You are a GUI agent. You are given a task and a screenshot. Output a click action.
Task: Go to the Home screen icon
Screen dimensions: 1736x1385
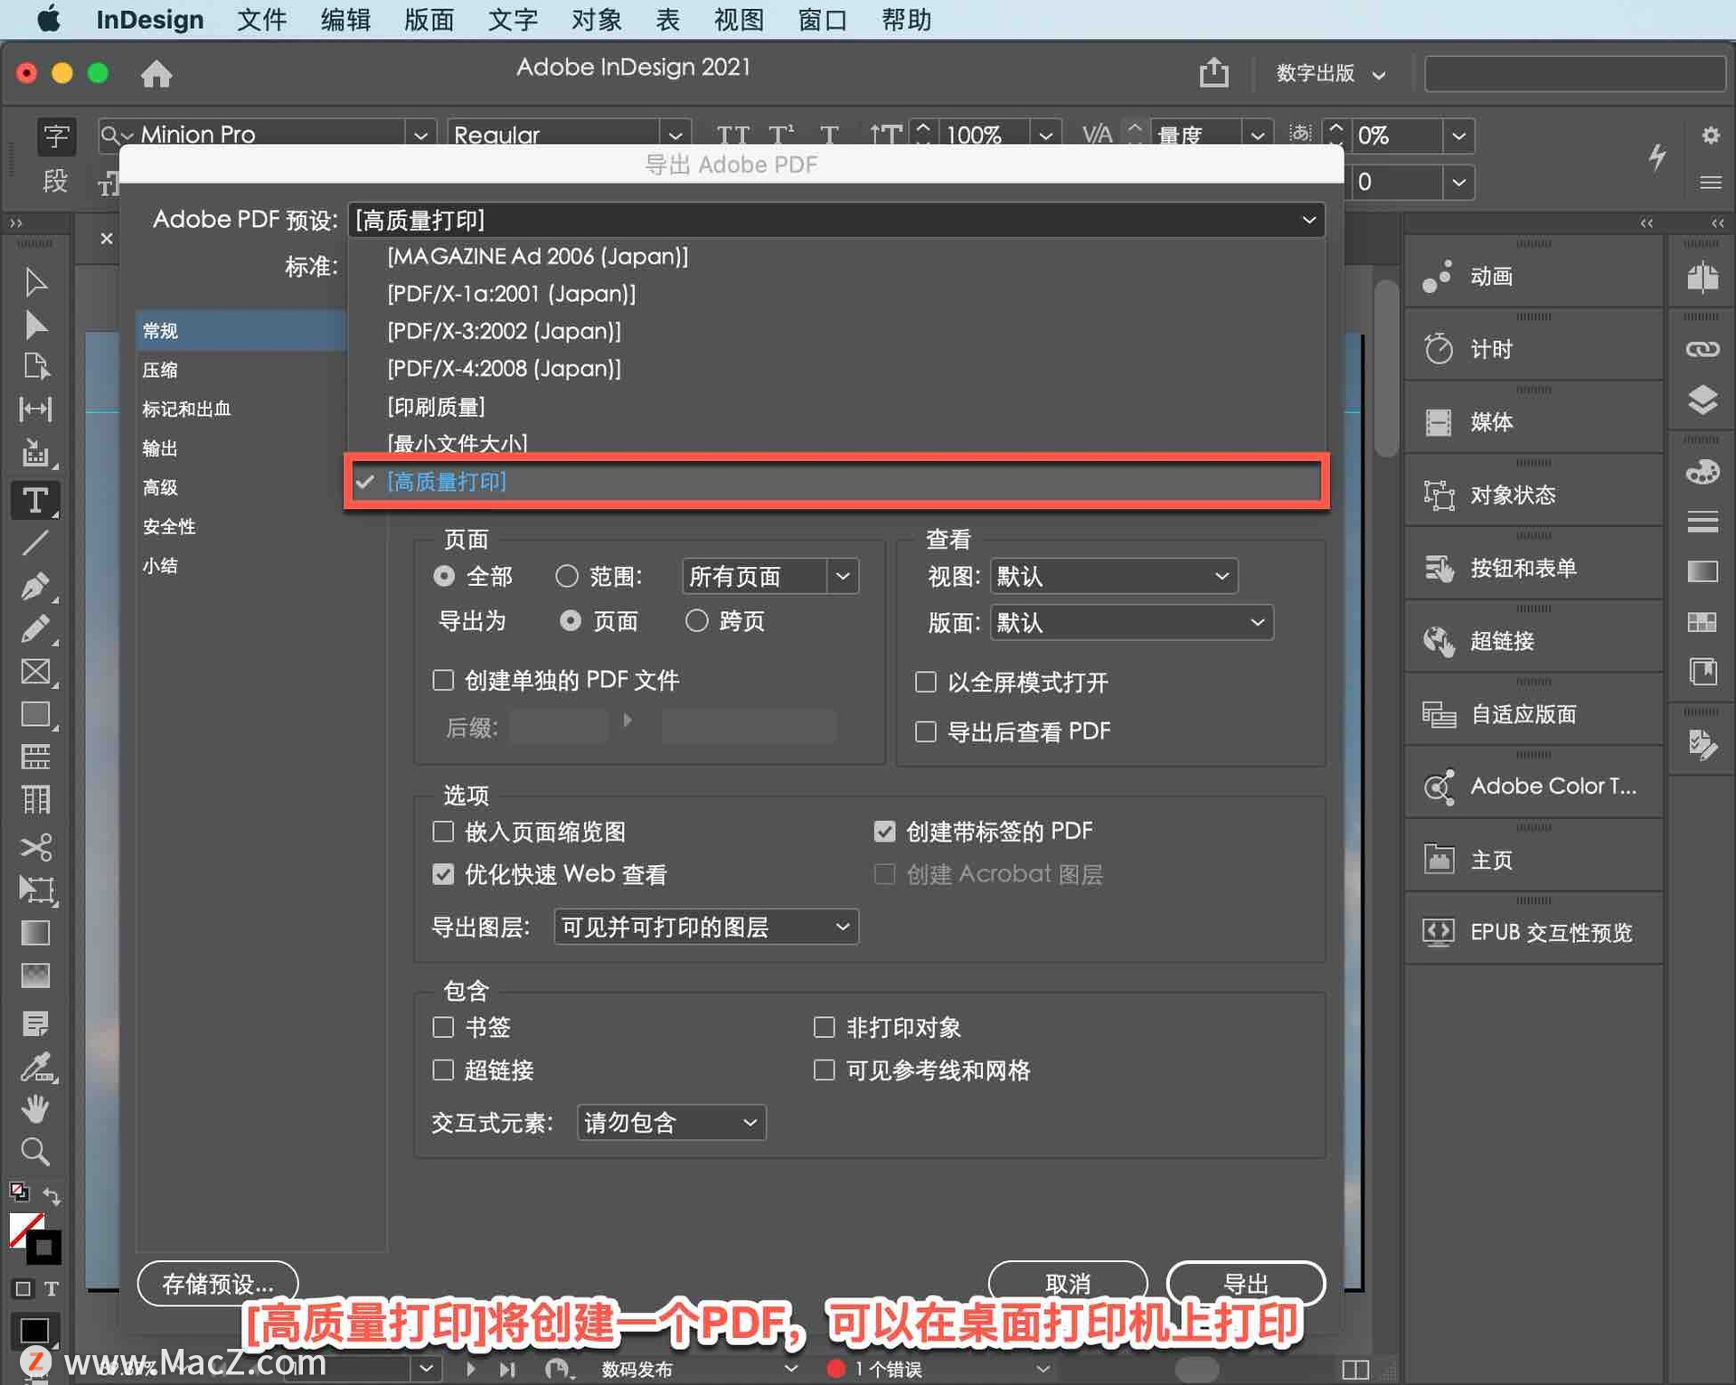[156, 73]
